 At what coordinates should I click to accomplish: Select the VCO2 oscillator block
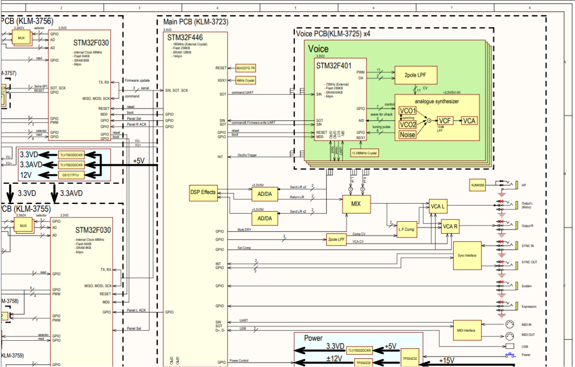click(407, 125)
